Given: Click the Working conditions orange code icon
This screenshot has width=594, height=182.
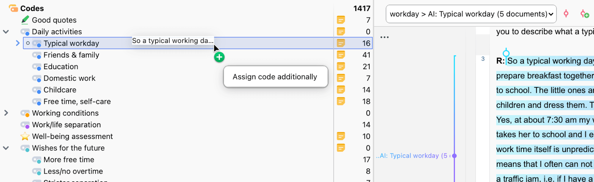Looking at the screenshot, I should click(x=25, y=113).
